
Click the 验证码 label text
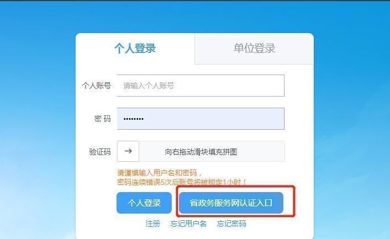click(100, 152)
